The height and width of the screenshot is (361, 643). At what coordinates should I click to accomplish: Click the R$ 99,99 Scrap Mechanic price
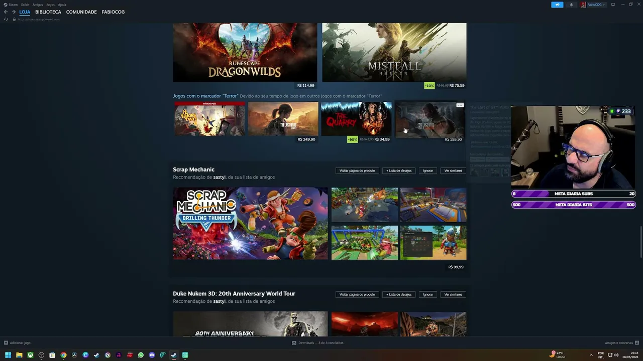456,267
